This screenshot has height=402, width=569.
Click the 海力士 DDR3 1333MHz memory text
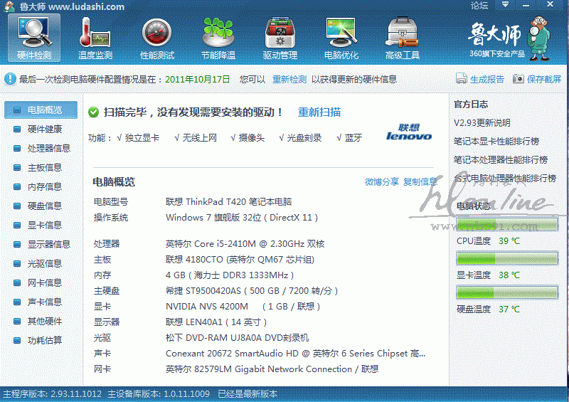pos(230,275)
